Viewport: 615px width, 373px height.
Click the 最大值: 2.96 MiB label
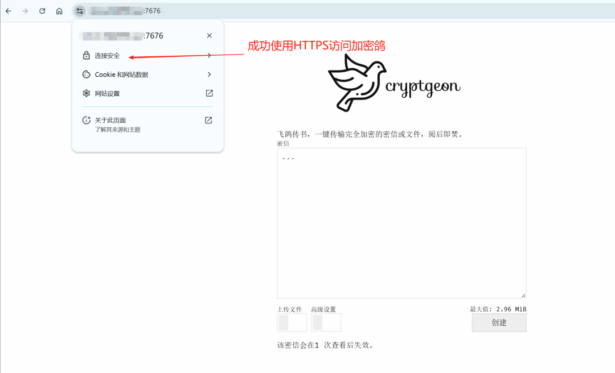click(x=498, y=309)
